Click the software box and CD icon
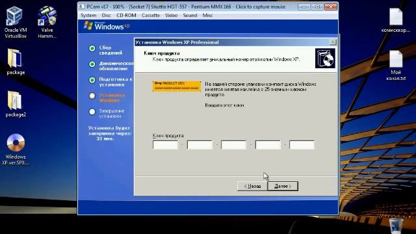Screen dimensions: 416x234 pyautogui.click(x=325, y=58)
